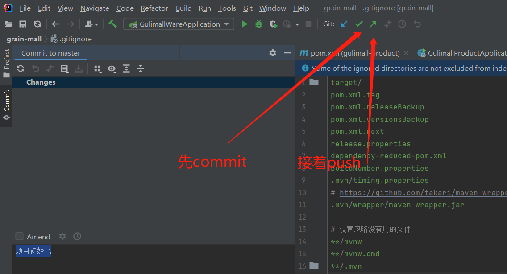Open the Code menu

click(x=125, y=8)
